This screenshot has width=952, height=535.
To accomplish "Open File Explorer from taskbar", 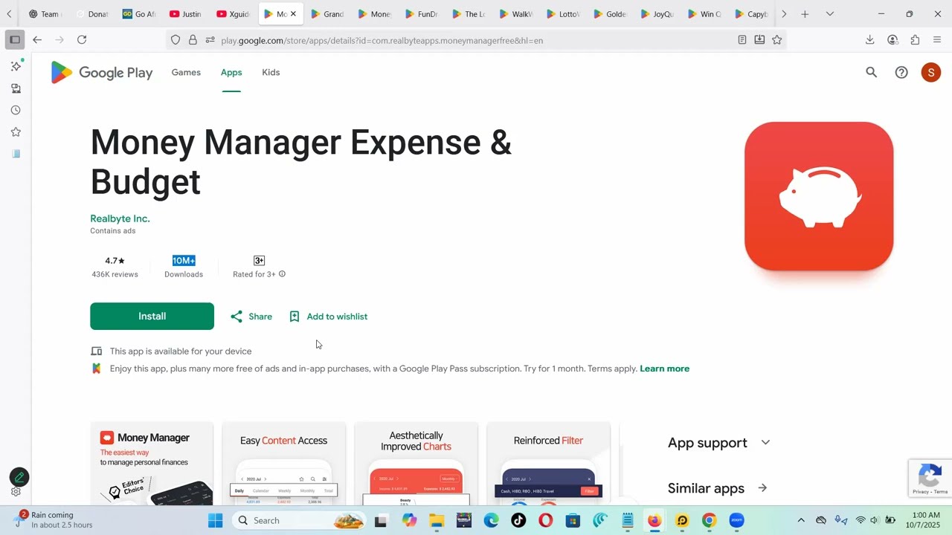I will coord(437,520).
